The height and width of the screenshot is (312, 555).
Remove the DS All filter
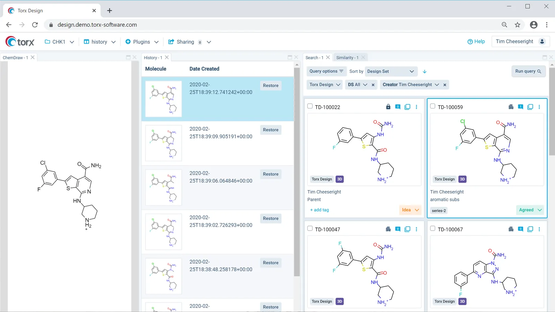[x=373, y=85]
